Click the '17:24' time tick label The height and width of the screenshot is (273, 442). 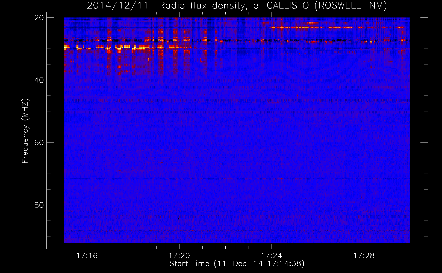pyautogui.click(x=272, y=256)
